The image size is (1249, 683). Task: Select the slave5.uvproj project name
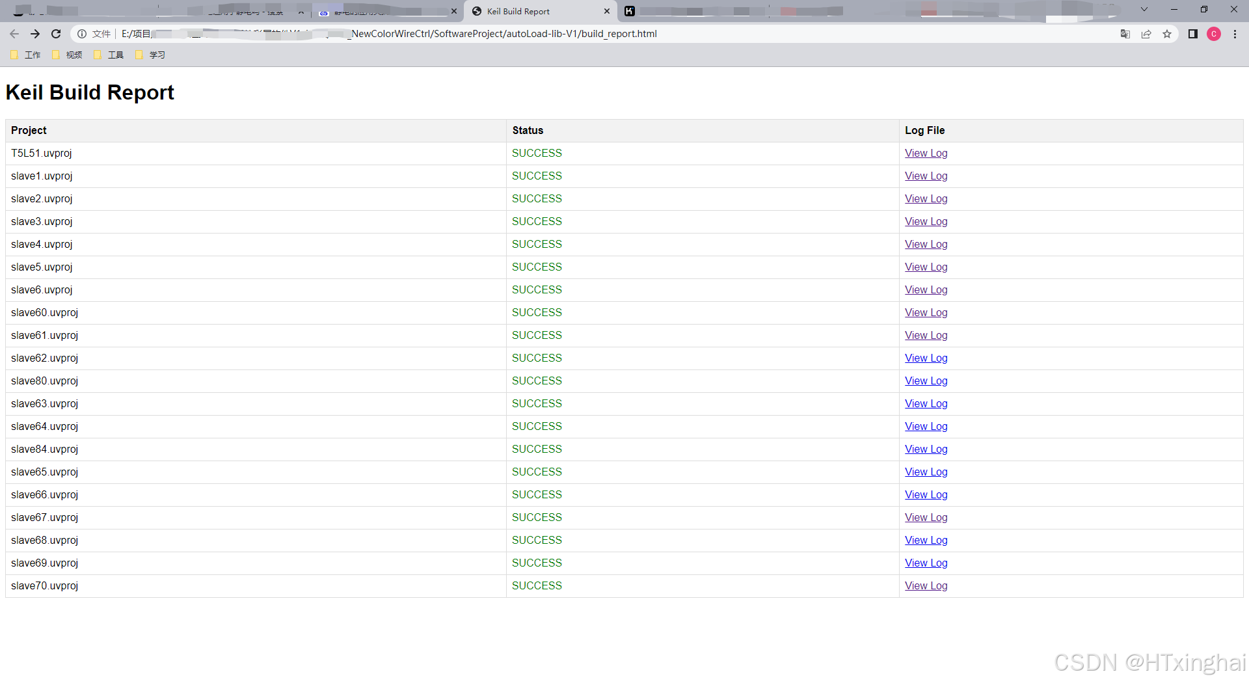pyautogui.click(x=42, y=267)
